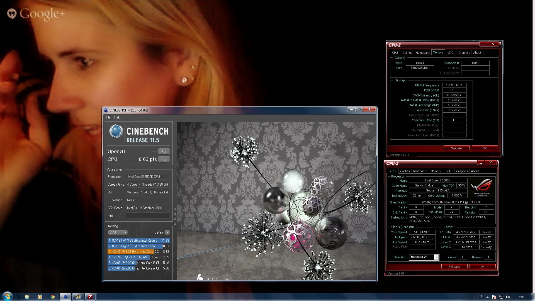
Task: Click the Cinebench title bar icon
Action: pyautogui.click(x=106, y=110)
